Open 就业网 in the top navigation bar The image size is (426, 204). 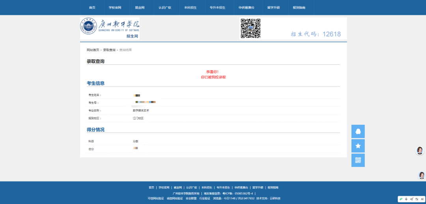click(x=140, y=7)
